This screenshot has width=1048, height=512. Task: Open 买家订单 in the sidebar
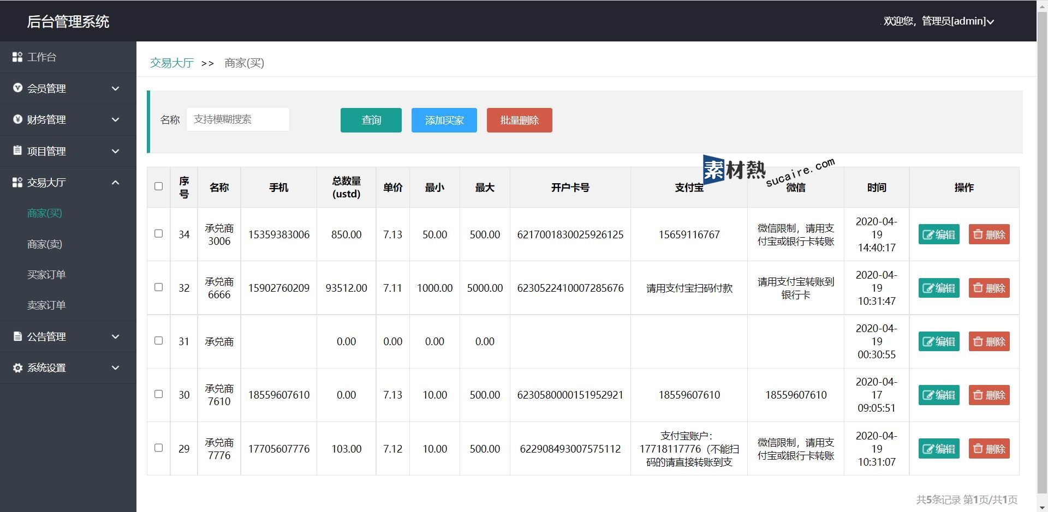coord(46,274)
